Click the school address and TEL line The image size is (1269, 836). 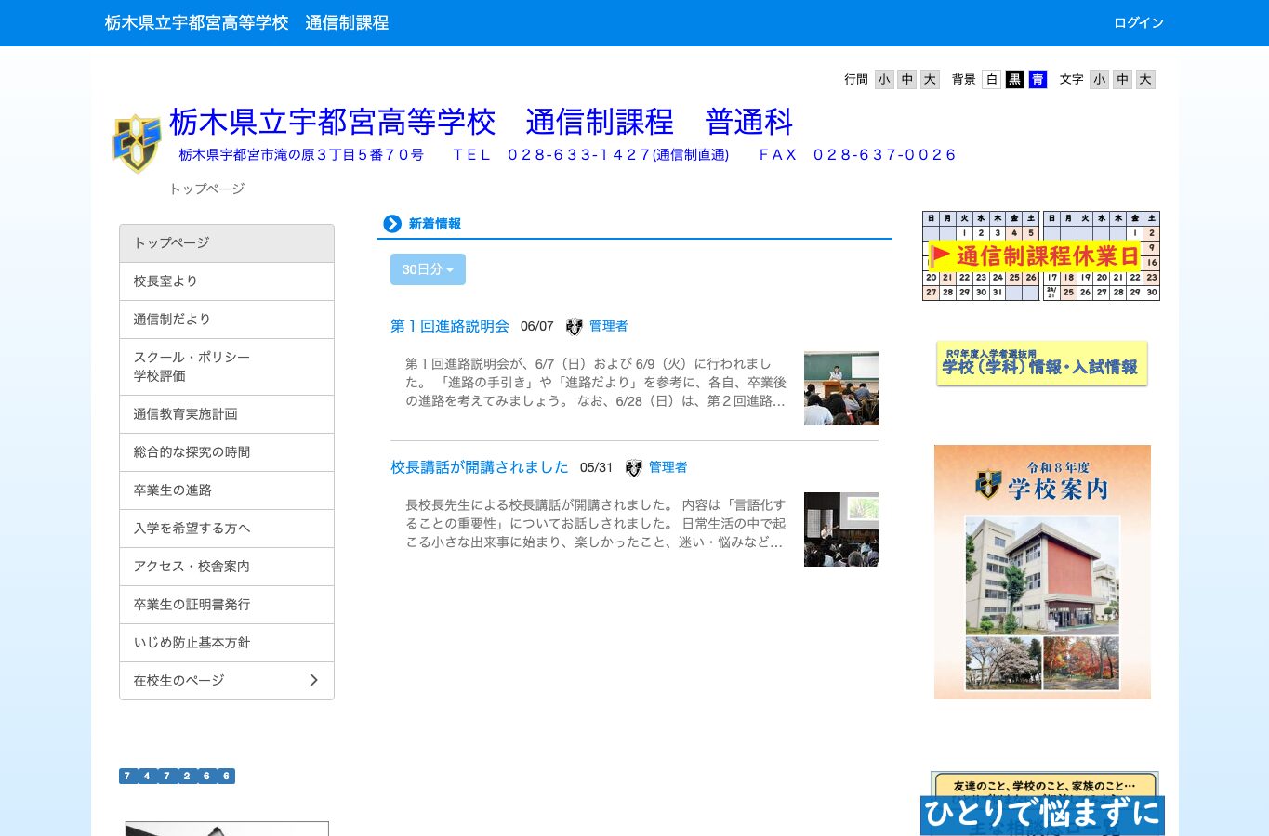[x=567, y=155]
